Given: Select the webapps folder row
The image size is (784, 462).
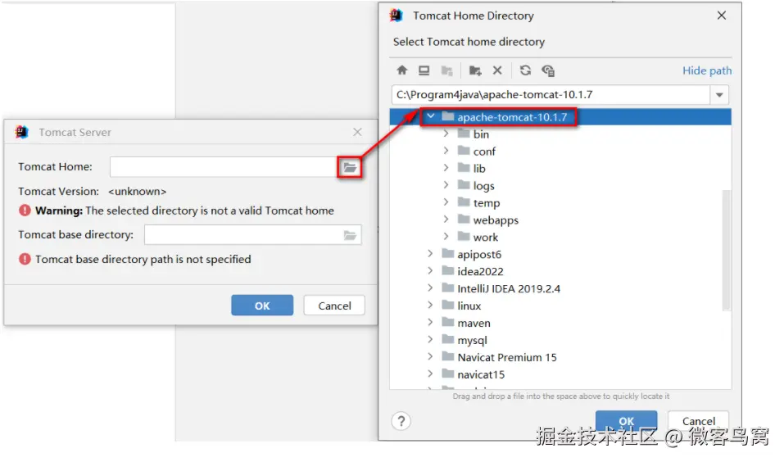Looking at the screenshot, I should [560, 220].
